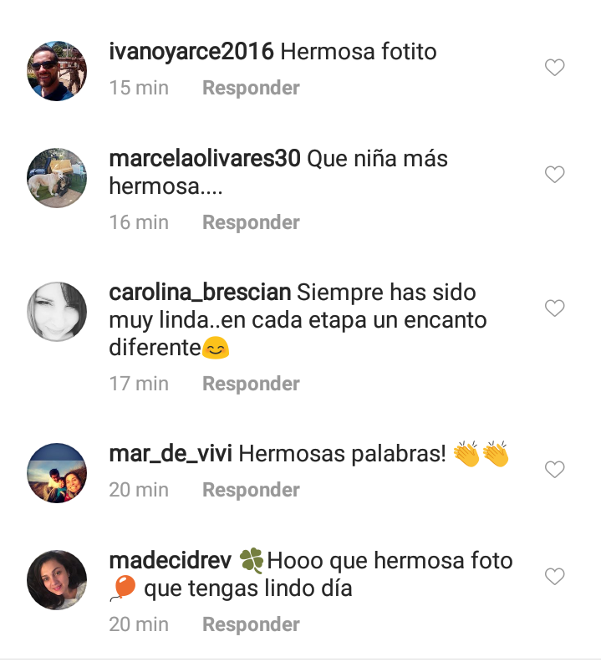Click Responder under madecidrev's comment
This screenshot has width=601, height=662.
coord(251,624)
